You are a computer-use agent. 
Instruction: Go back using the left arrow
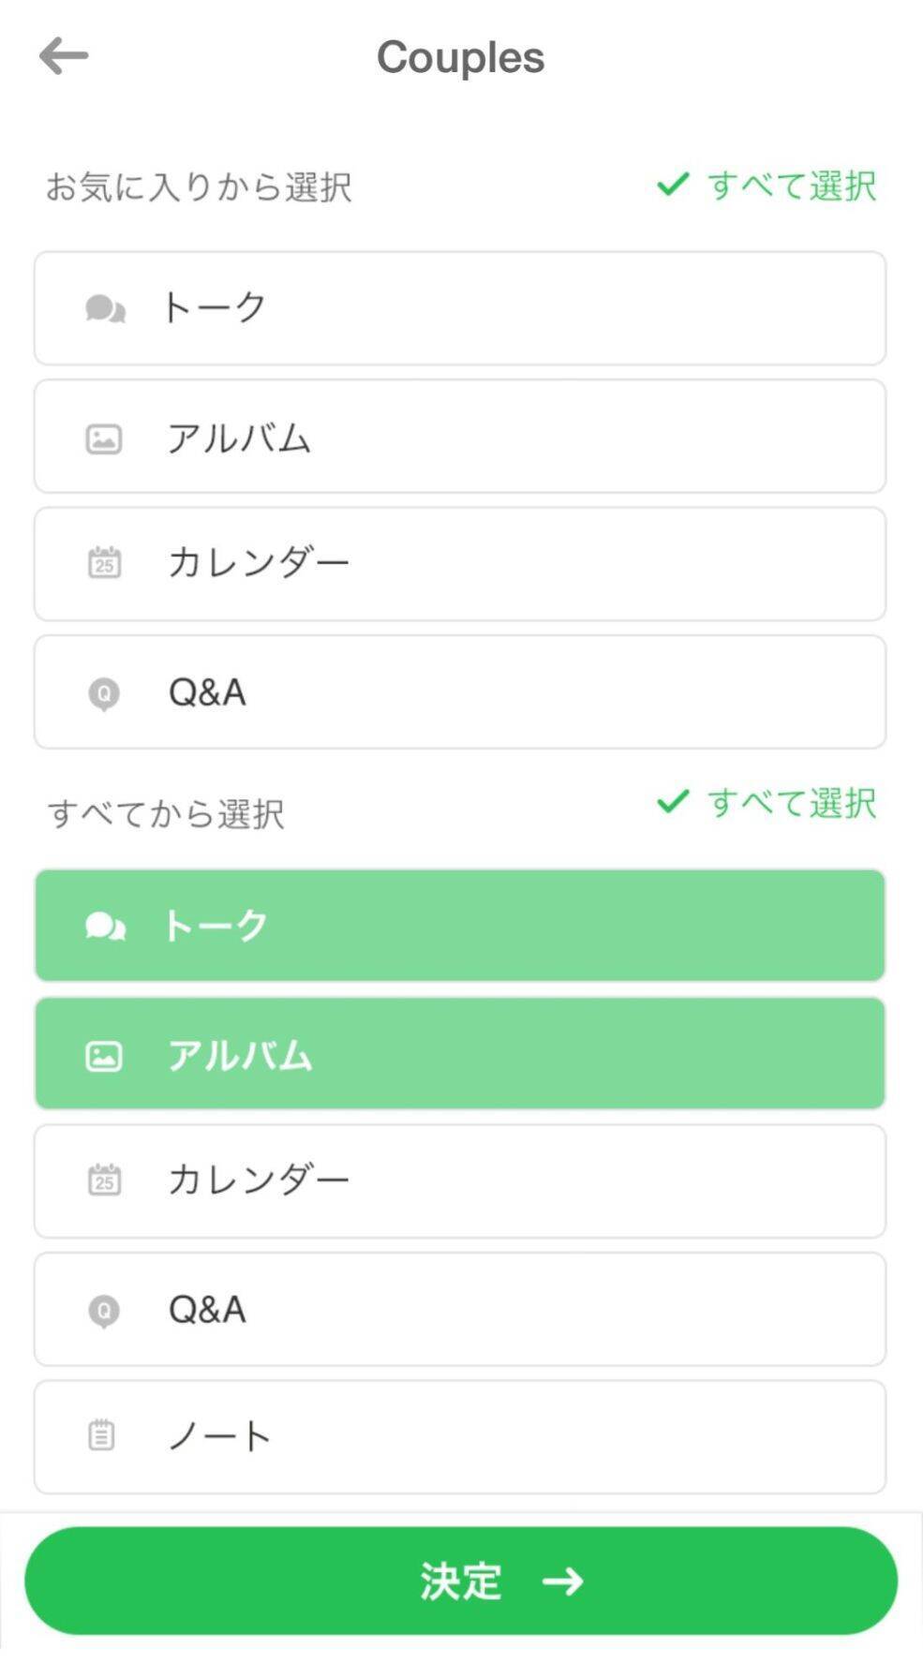point(64,56)
